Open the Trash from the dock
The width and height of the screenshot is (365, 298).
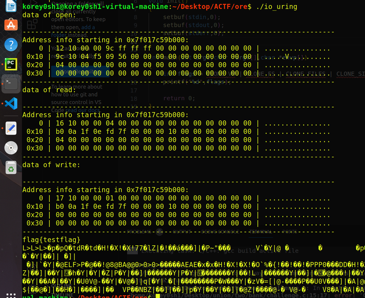click(11, 167)
